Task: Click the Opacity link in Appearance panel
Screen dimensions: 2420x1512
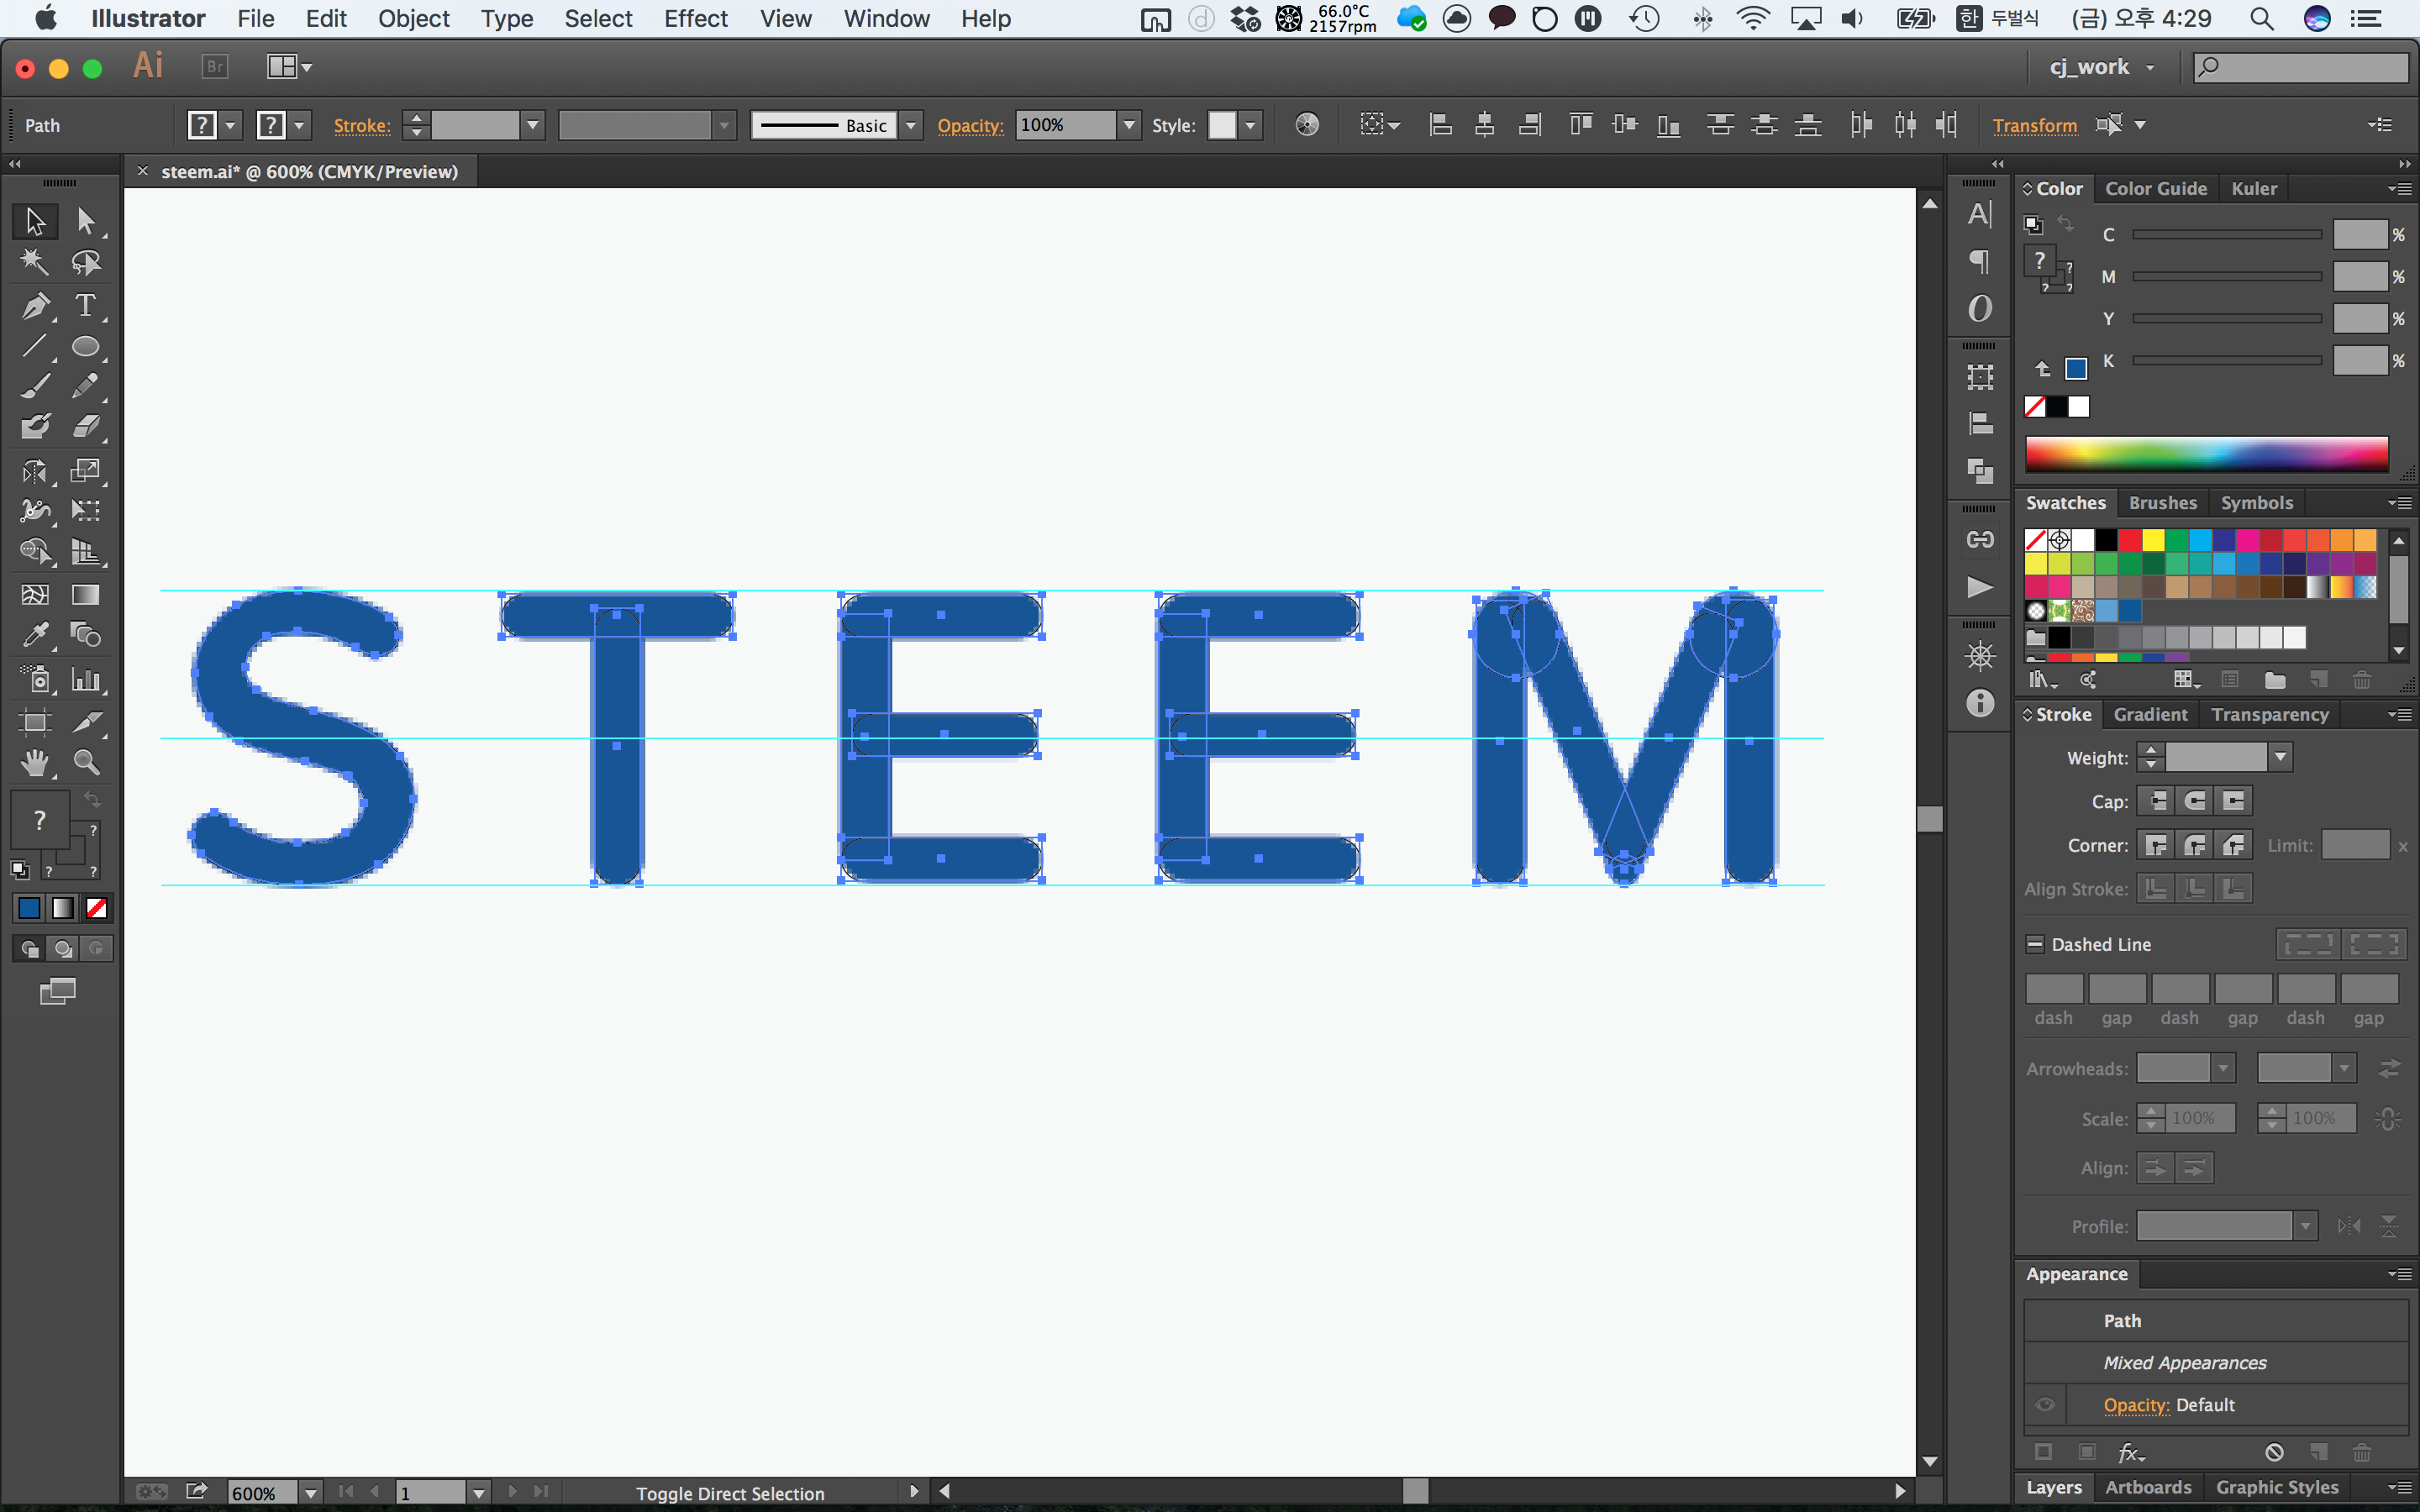Action: point(2136,1405)
